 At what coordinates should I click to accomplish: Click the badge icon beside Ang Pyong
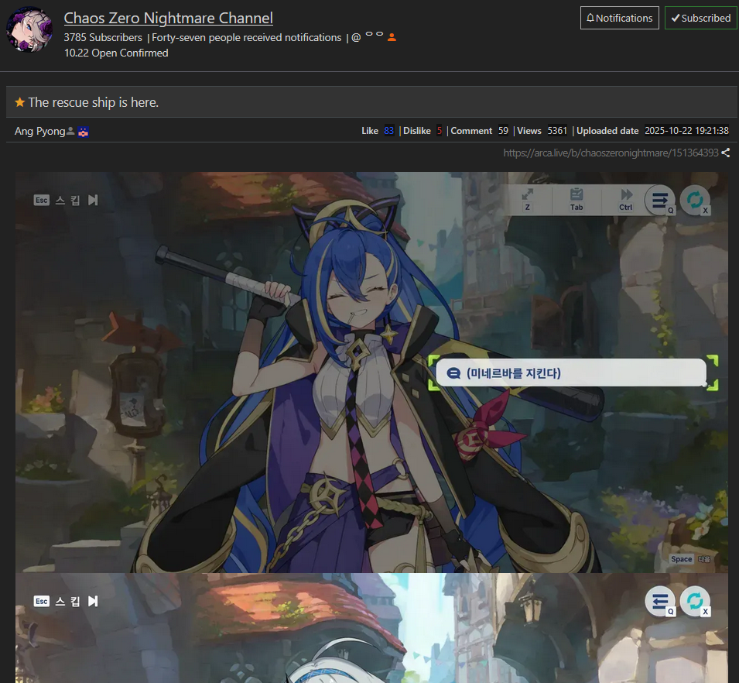[x=83, y=132]
